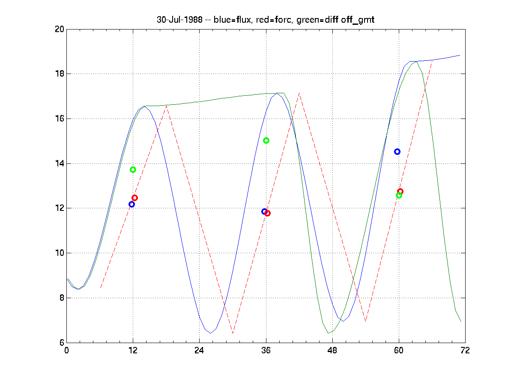514x385 pixels.
Task: Click the blue curve's lowest trough near x=26
Action: 210,333
